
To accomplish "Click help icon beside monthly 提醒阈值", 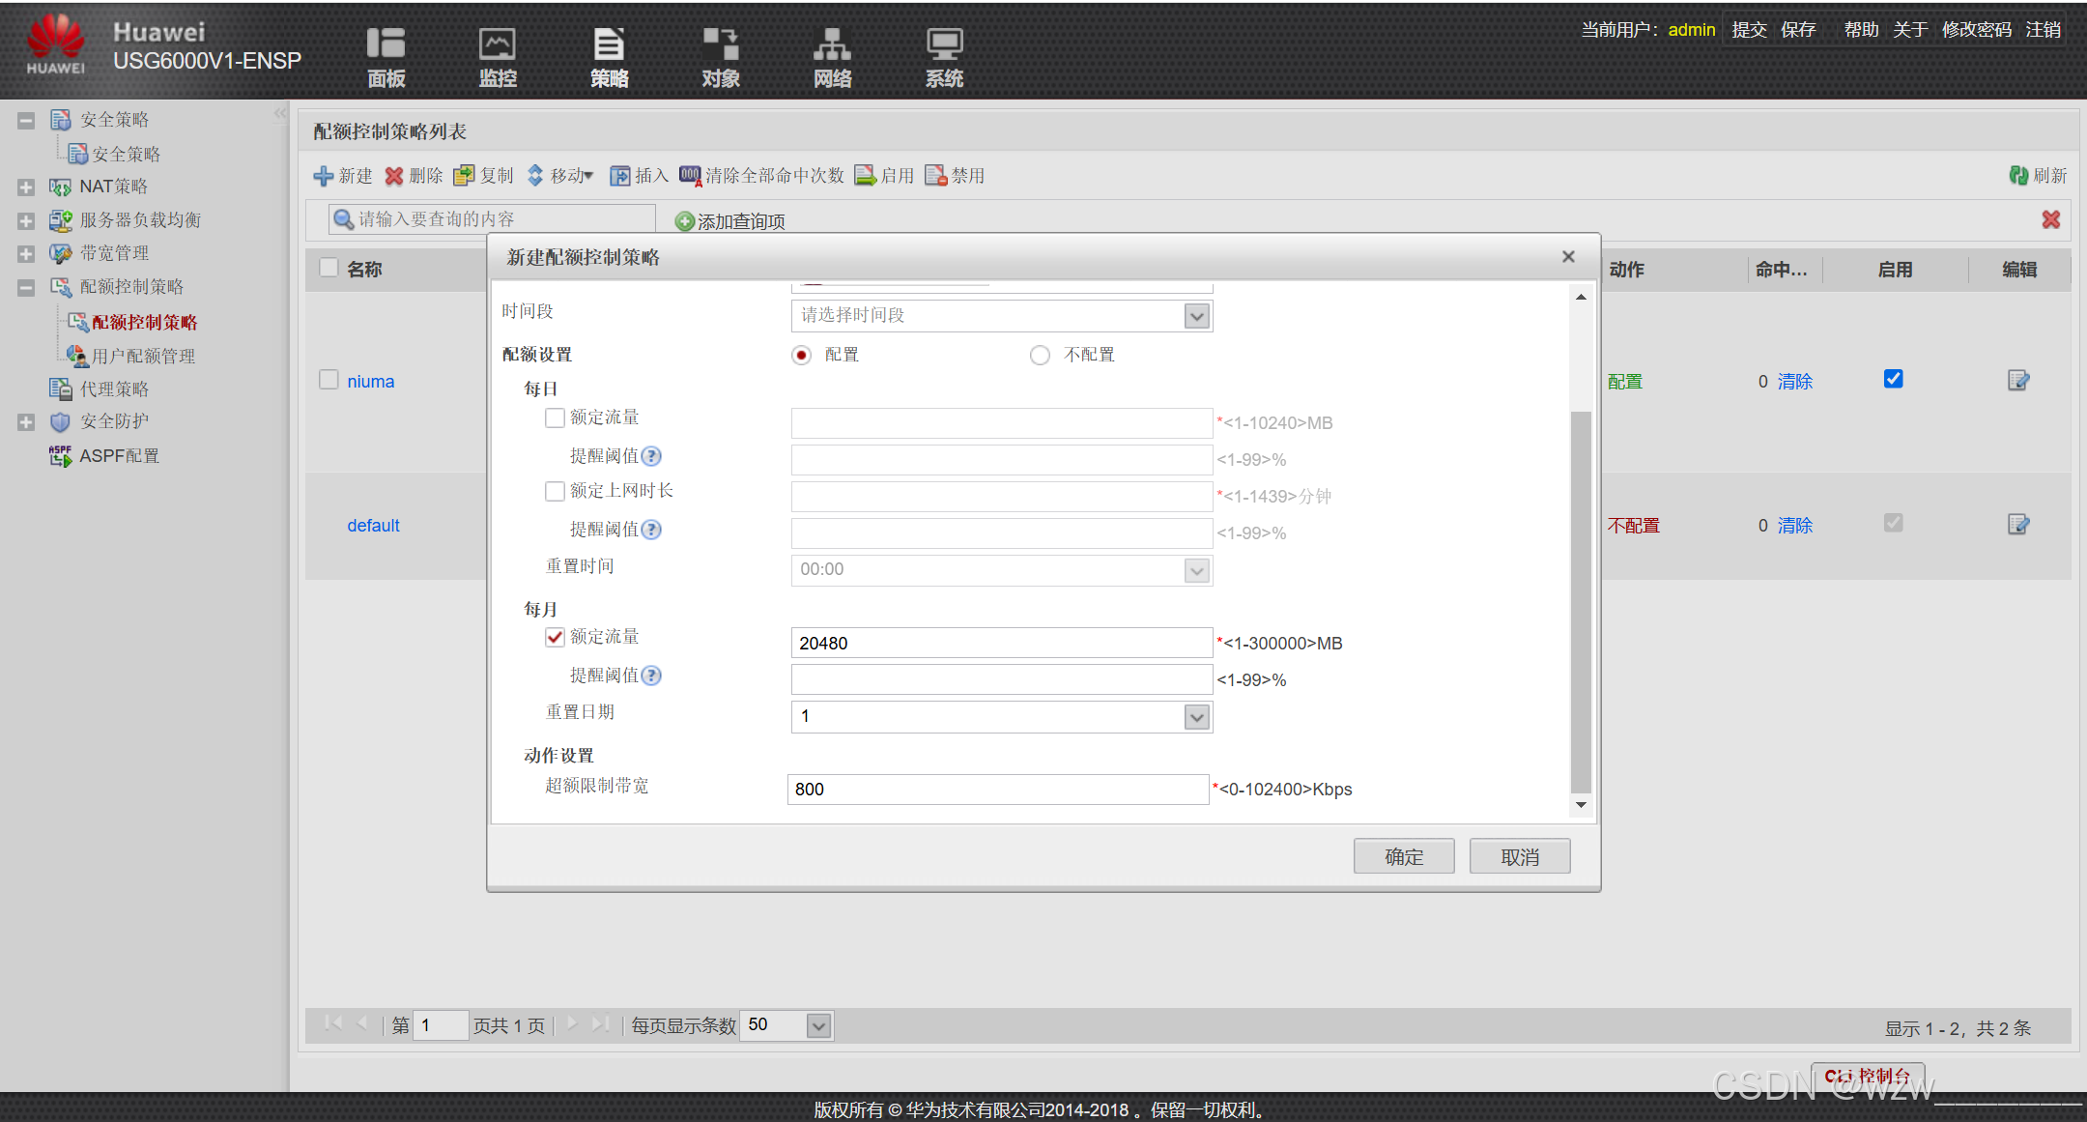I will tap(652, 676).
